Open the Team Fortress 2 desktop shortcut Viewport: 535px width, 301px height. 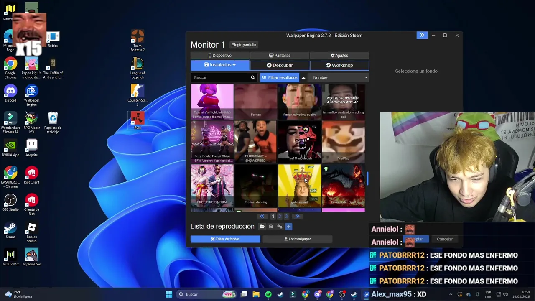pos(138,40)
